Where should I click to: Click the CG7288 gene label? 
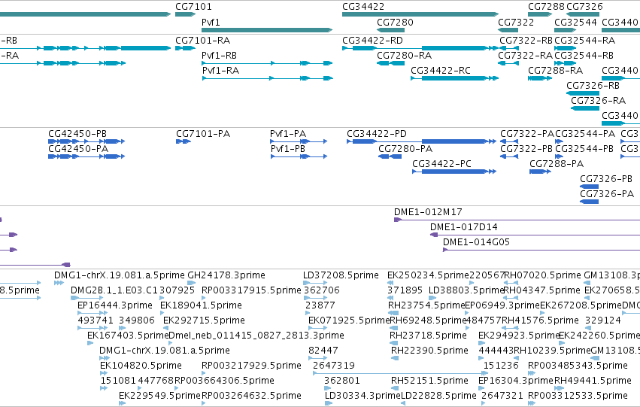(546, 7)
